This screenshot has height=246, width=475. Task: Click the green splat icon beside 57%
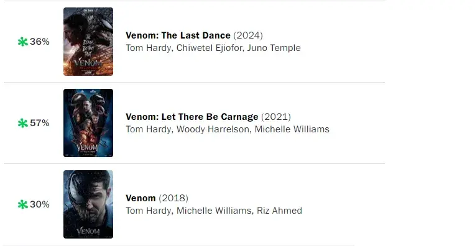[x=23, y=123]
